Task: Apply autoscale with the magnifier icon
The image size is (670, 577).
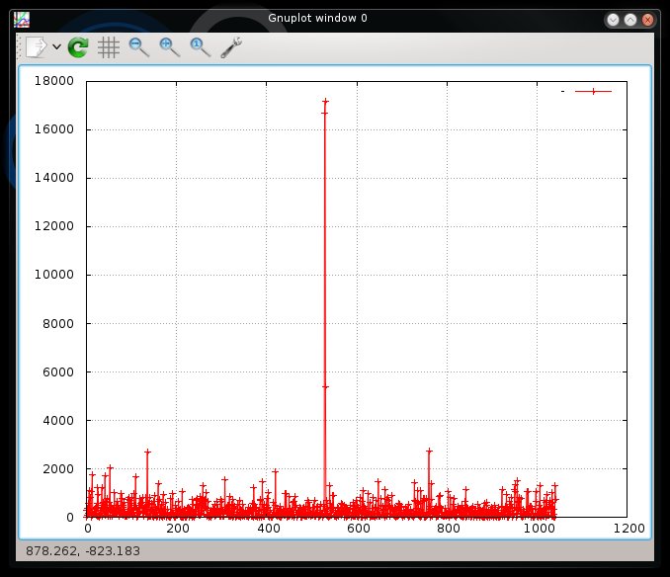Action: tap(201, 46)
